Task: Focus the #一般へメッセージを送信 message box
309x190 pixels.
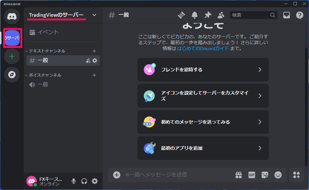Action: tap(177, 175)
